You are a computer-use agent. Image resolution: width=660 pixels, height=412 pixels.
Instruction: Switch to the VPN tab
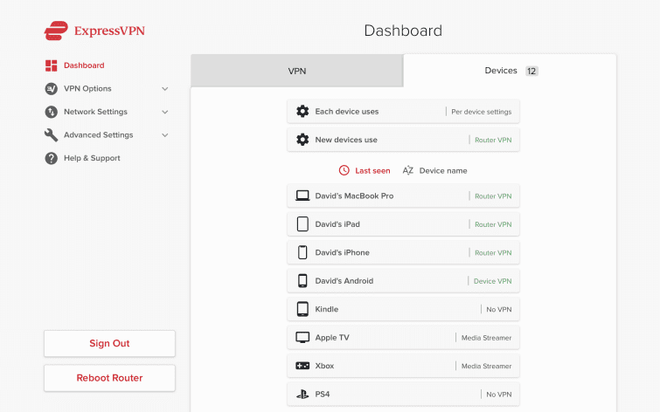(x=297, y=72)
